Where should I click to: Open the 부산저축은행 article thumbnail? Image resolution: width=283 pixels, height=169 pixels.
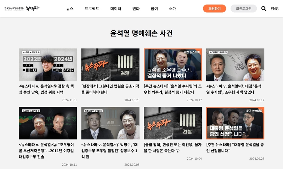tap(48, 123)
